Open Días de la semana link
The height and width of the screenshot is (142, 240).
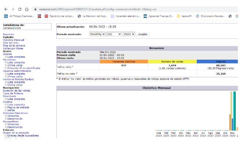pos(14,45)
